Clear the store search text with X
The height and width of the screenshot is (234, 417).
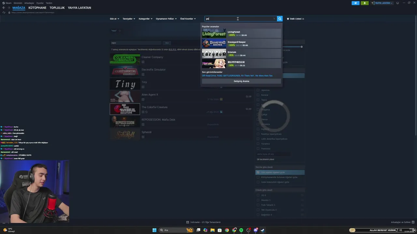click(x=274, y=19)
